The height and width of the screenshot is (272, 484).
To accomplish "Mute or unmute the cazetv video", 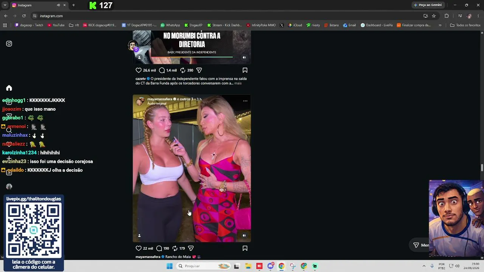I will click(244, 57).
